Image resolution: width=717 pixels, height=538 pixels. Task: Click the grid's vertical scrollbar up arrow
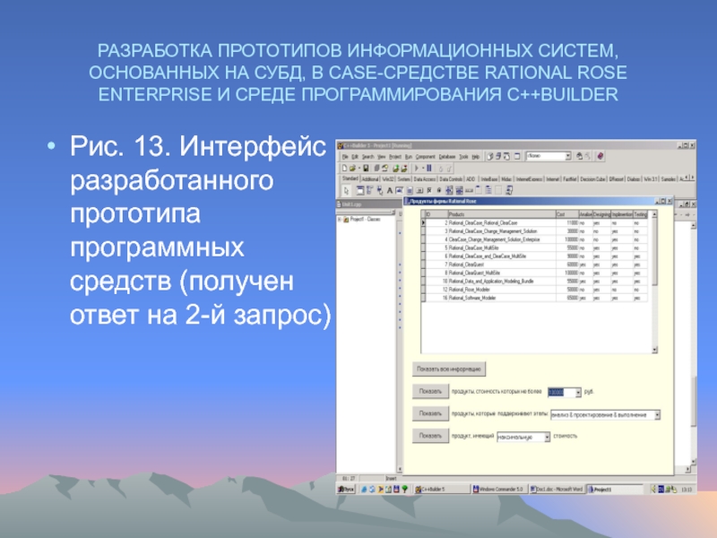(654, 214)
